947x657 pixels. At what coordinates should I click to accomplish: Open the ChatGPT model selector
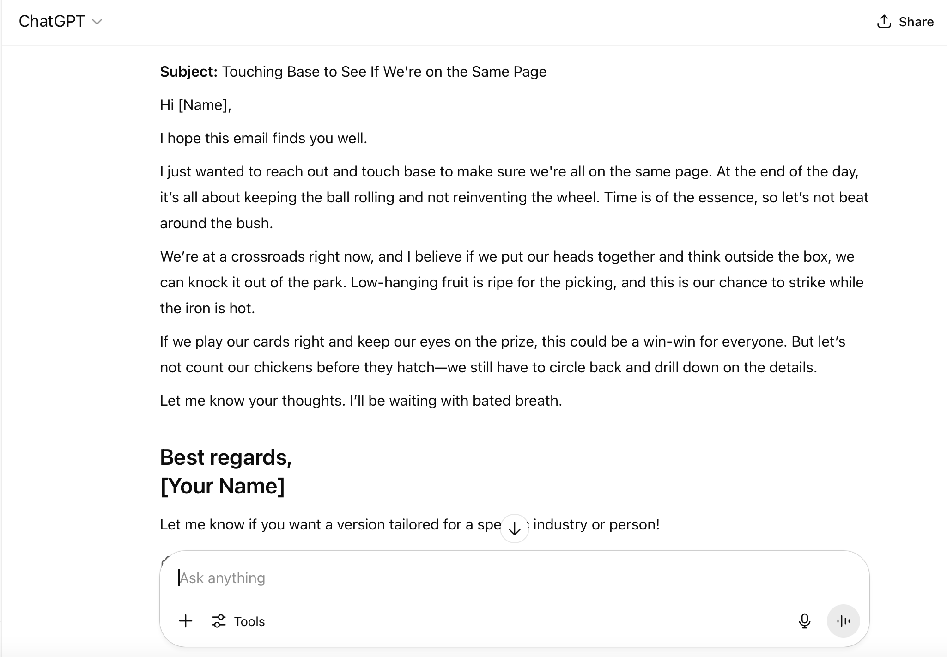tap(60, 22)
